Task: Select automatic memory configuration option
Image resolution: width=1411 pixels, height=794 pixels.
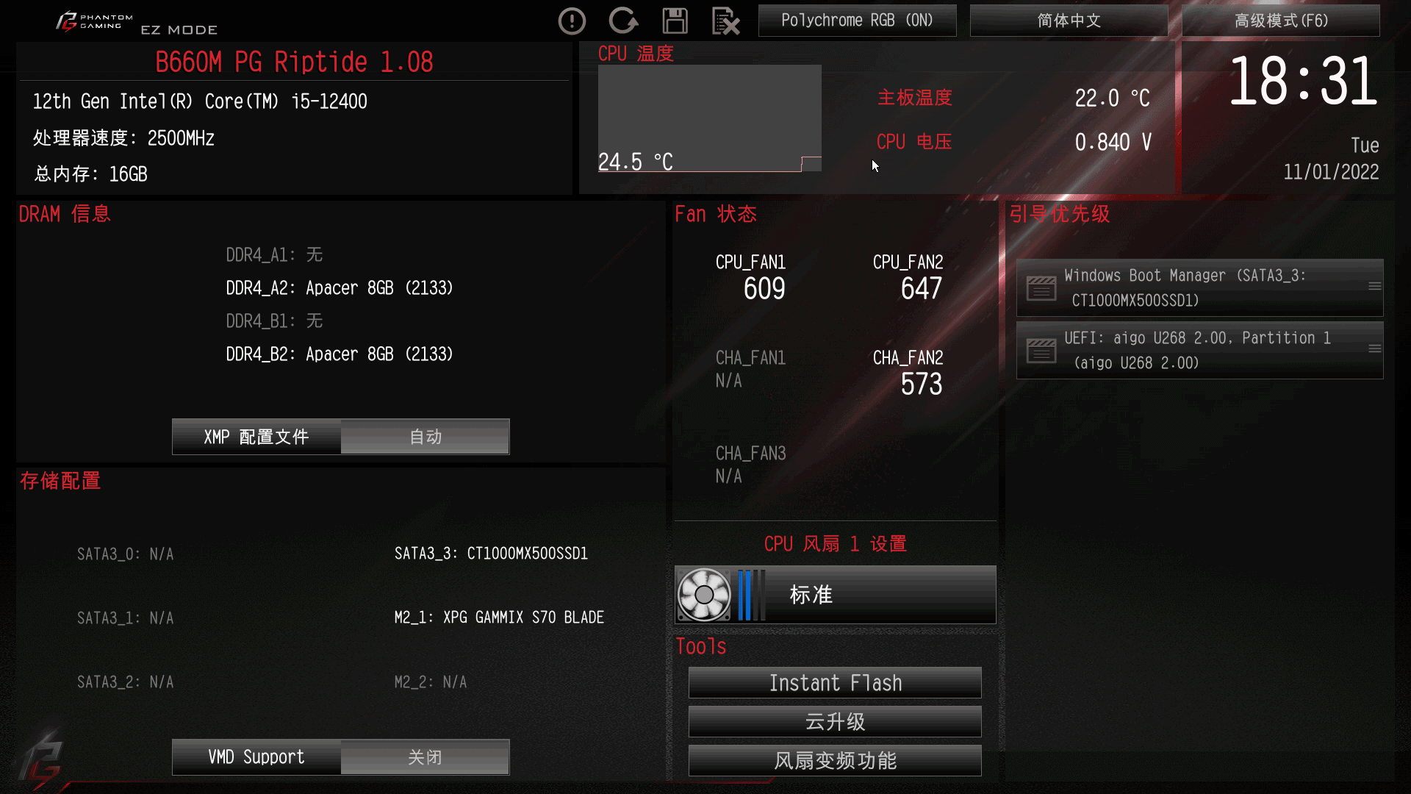Action: coord(425,437)
